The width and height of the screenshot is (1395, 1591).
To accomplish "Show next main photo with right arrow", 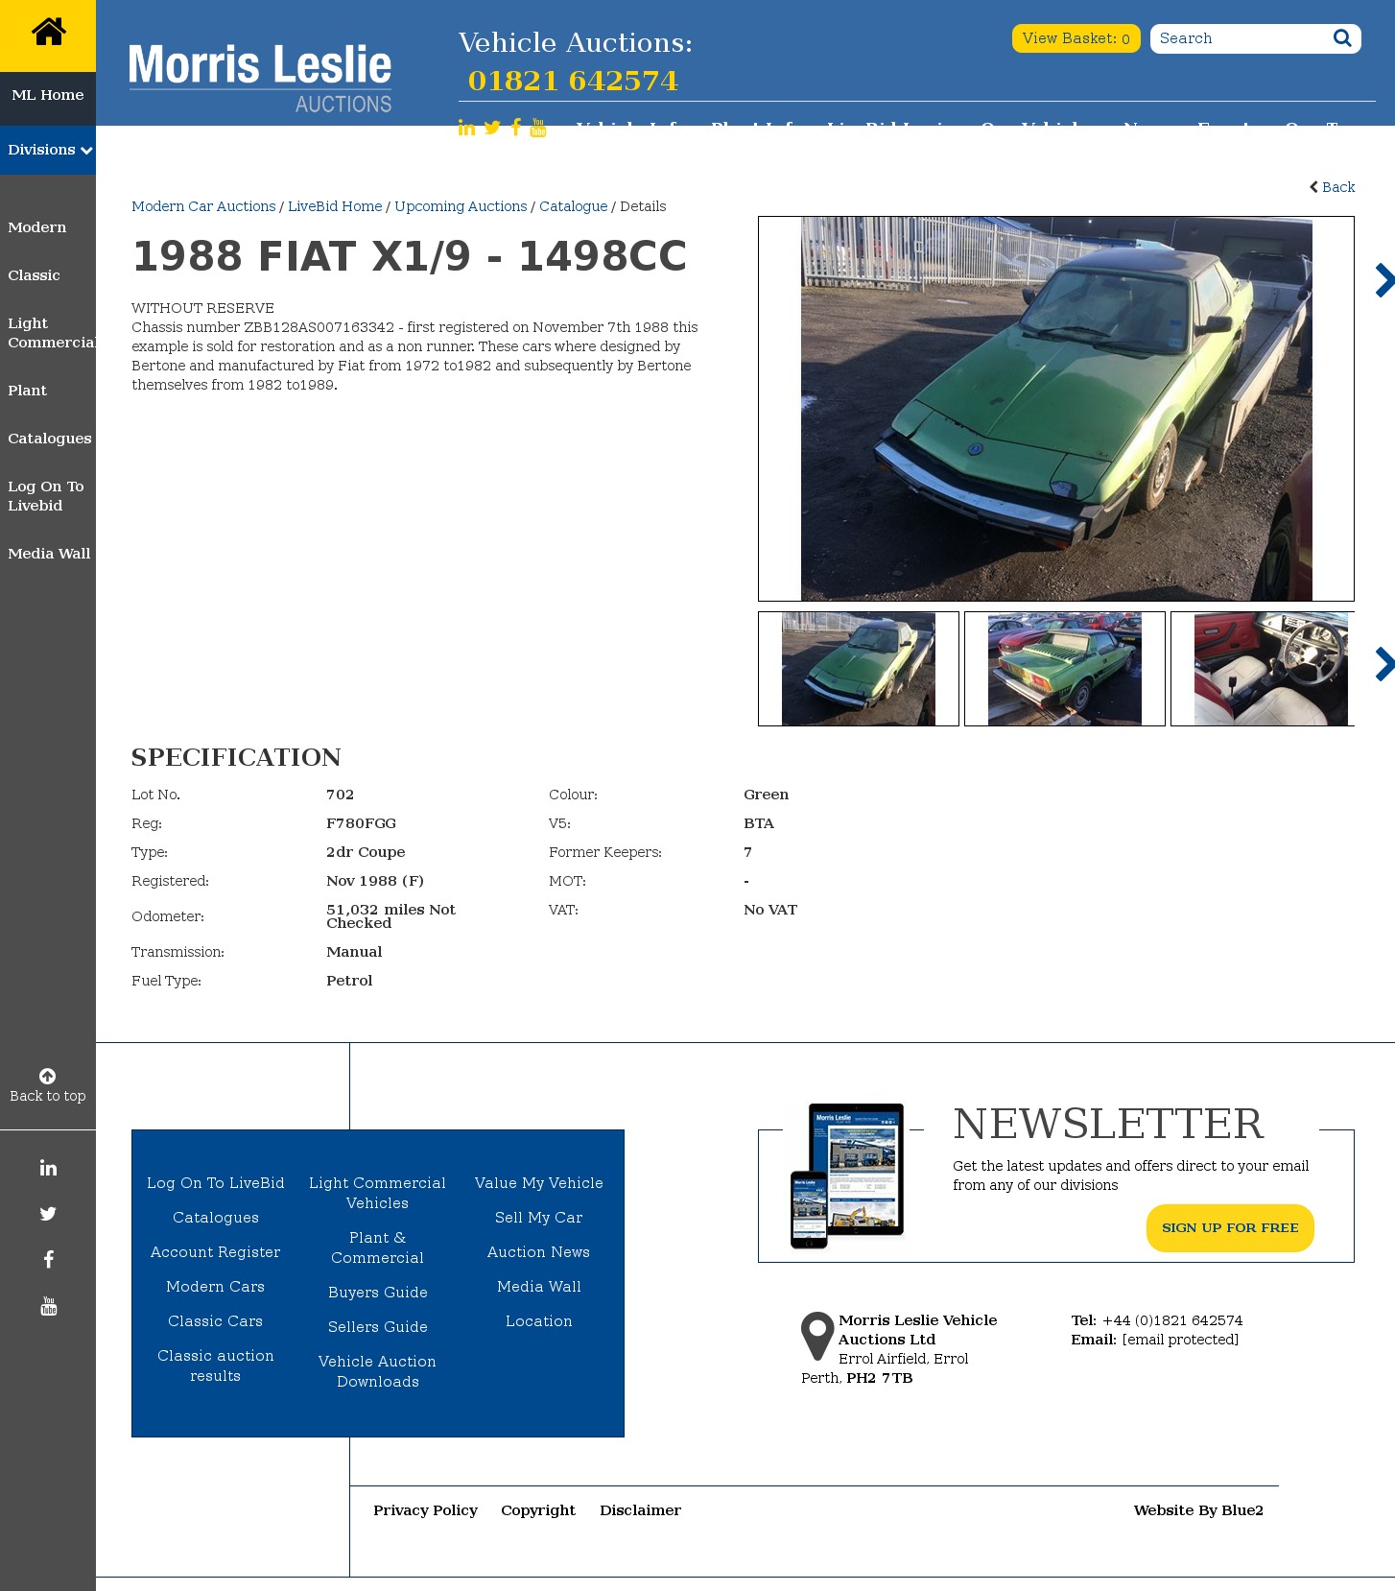I will point(1383,280).
